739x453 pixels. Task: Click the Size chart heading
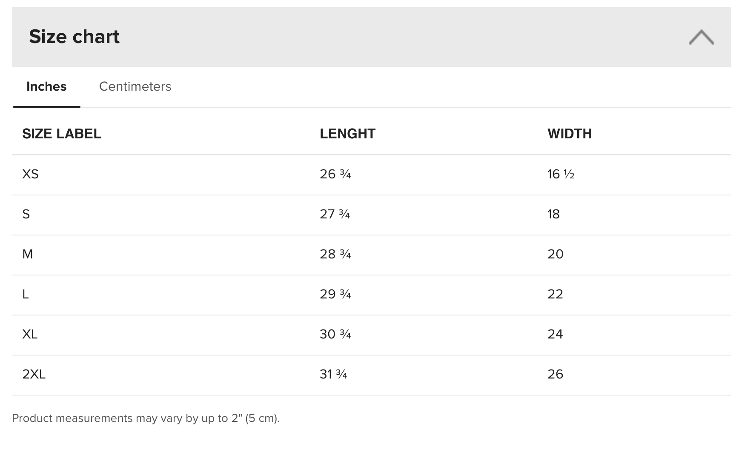(74, 37)
